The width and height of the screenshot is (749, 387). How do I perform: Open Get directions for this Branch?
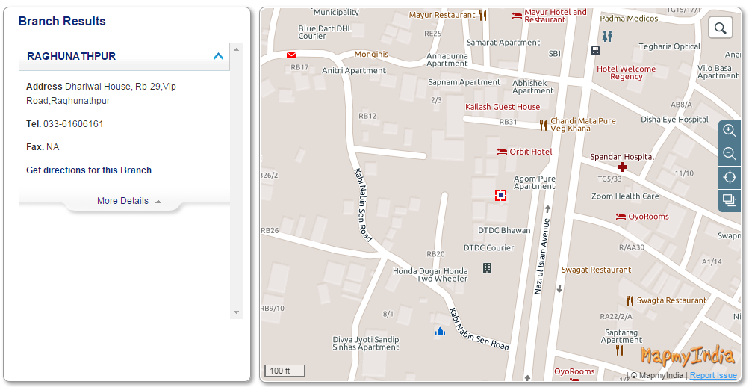coord(89,170)
